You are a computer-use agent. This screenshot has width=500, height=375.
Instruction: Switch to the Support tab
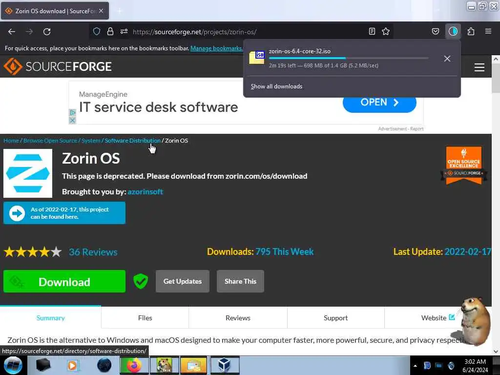point(336,317)
